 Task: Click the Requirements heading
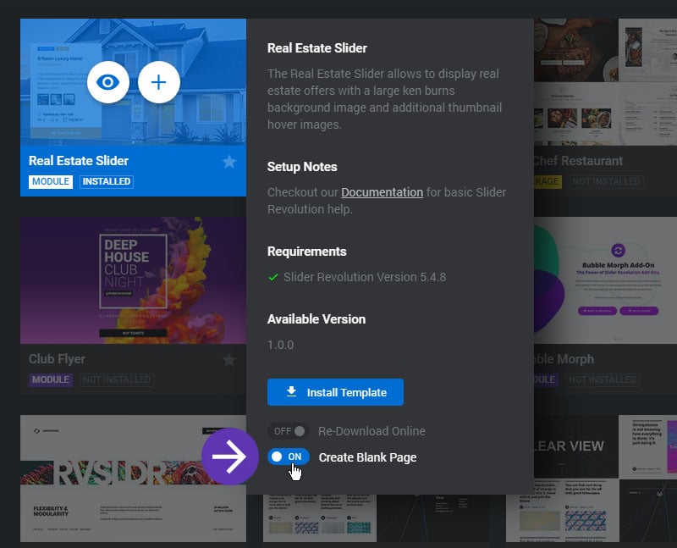307,252
